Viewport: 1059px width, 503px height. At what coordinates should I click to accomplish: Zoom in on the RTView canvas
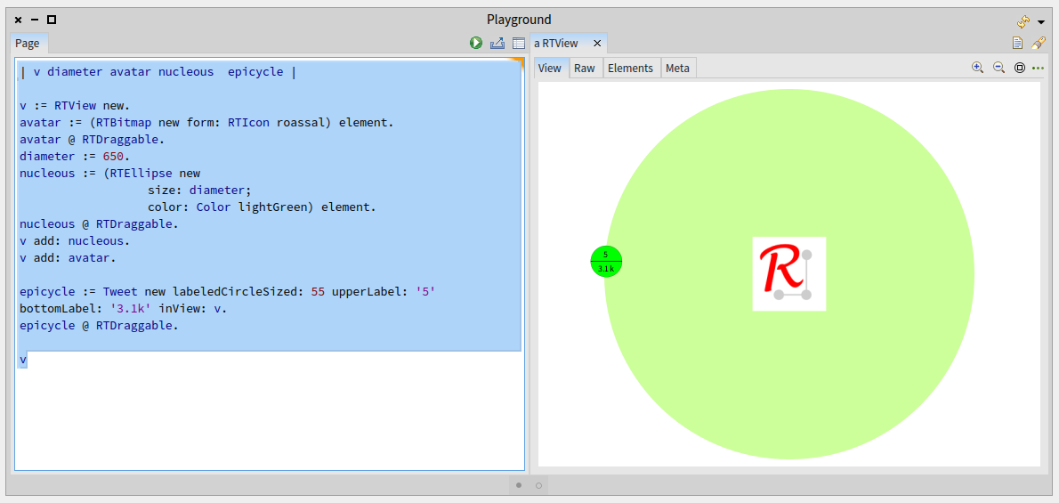click(x=977, y=68)
